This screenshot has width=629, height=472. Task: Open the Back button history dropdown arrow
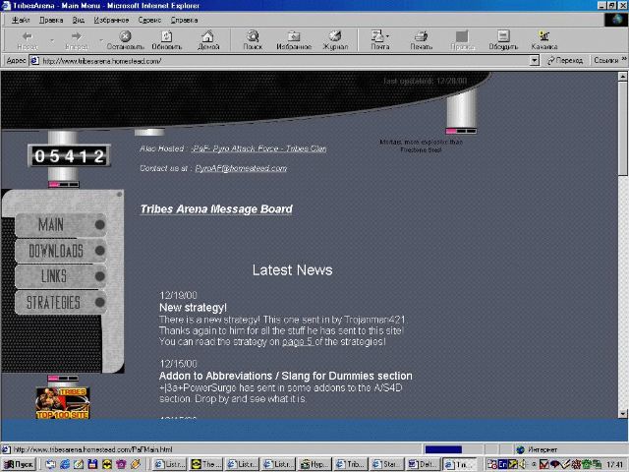tap(52, 40)
